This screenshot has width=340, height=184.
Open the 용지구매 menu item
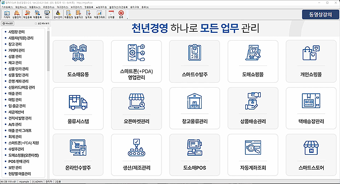point(134,7)
